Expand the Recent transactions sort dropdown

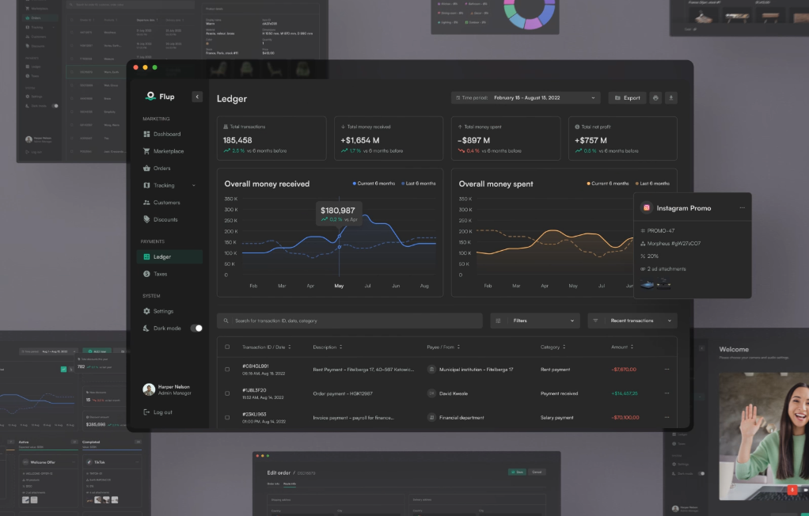632,321
